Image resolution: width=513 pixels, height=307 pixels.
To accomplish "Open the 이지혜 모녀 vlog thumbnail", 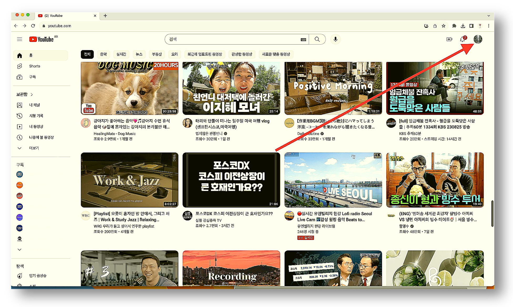I will click(231, 88).
